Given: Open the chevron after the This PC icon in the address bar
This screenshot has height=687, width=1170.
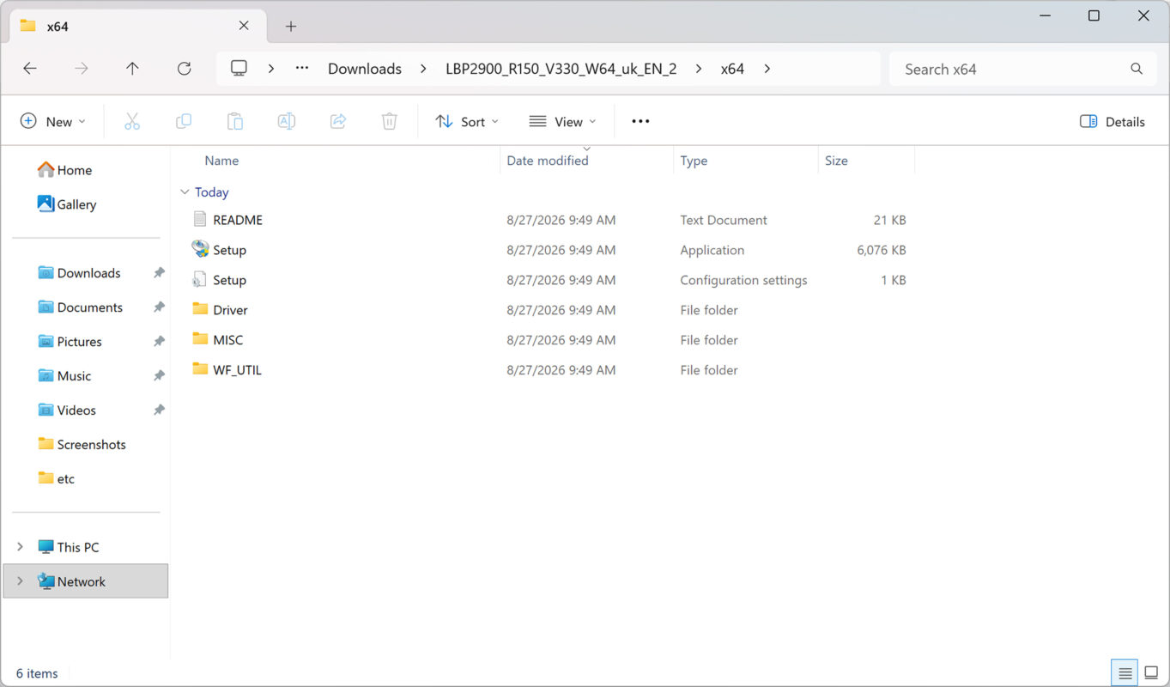Looking at the screenshot, I should 270,69.
